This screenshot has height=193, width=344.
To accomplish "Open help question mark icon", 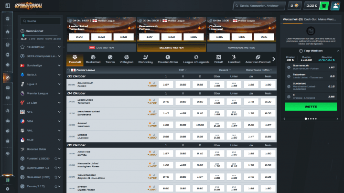I will [7, 188].
